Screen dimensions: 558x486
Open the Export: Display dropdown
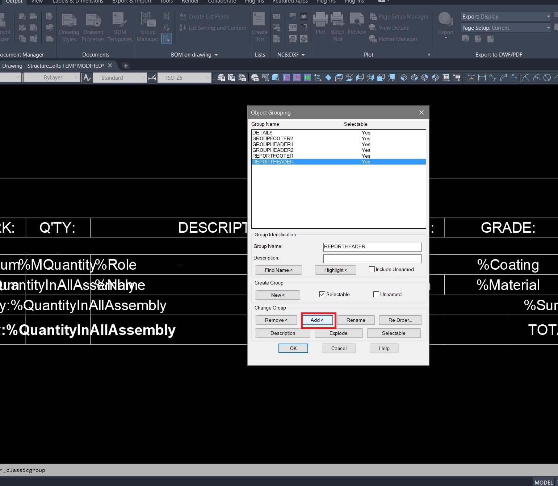coord(506,17)
